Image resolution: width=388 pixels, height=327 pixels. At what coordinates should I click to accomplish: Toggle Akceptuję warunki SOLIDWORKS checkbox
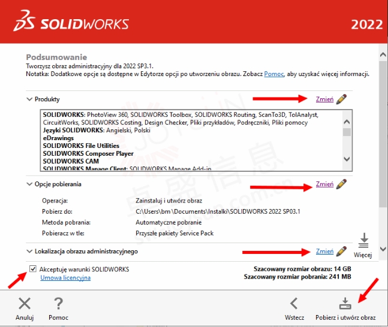(32, 269)
